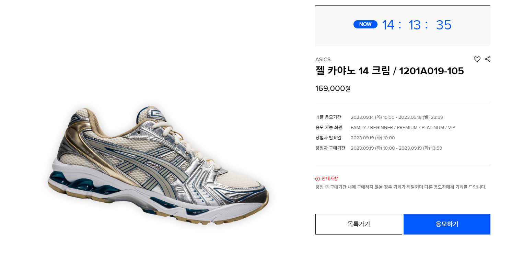Screen dimensions: 523x266
Task: Click the 169,000원 price
Action: click(333, 88)
